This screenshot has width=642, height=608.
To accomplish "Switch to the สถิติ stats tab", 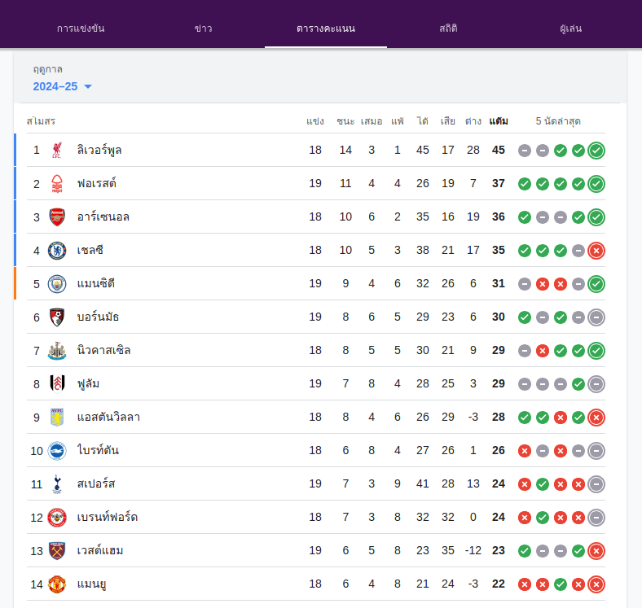I will tap(448, 28).
